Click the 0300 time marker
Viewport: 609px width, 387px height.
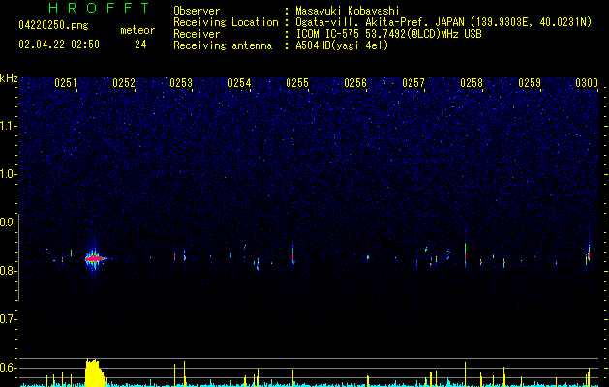587,83
